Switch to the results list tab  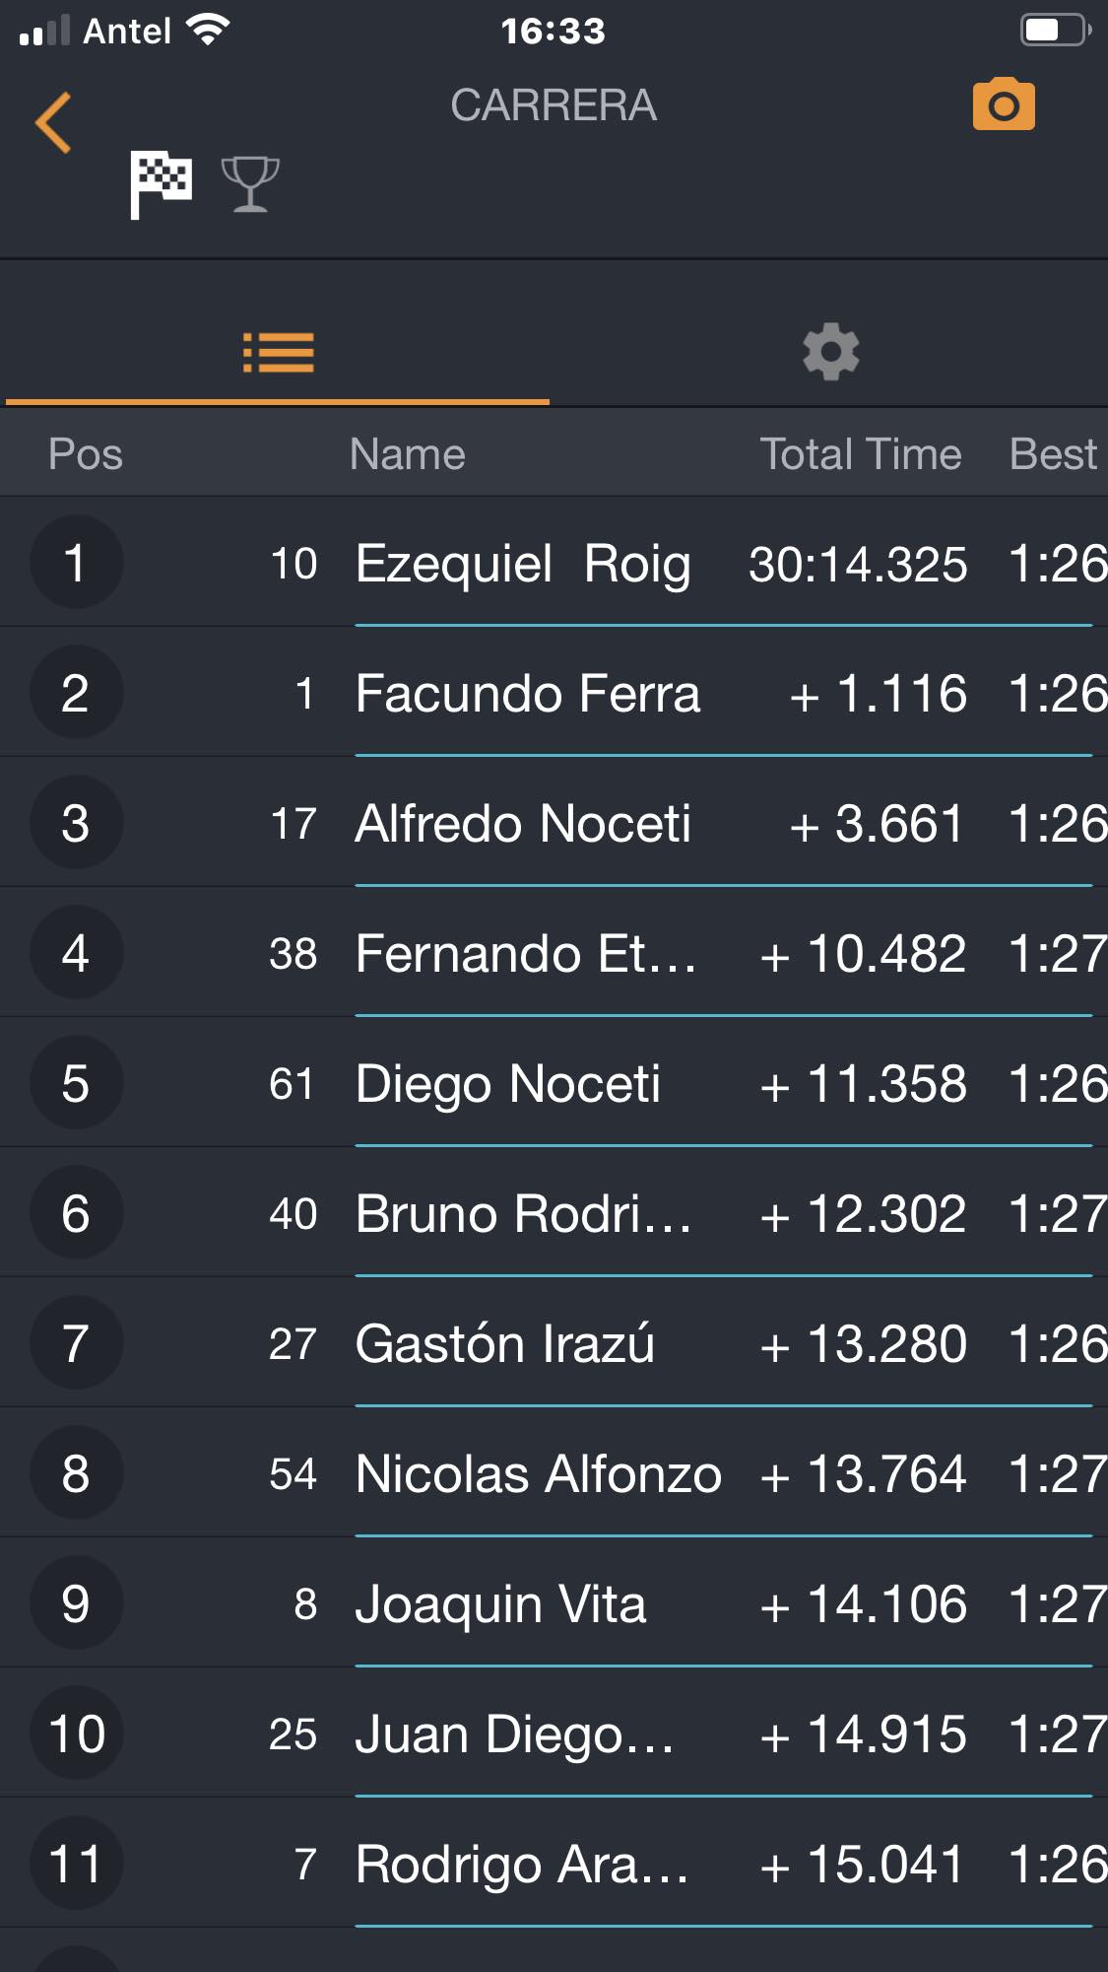click(278, 353)
